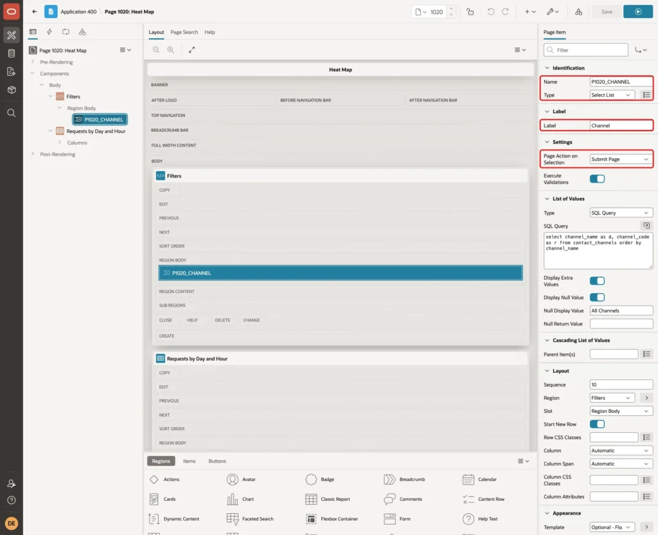Go back with the left arrow
This screenshot has width=658, height=535.
pos(35,12)
